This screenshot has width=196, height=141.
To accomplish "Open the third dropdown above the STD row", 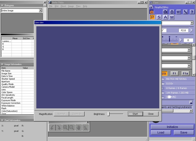I will pyautogui.click(x=189, y=65).
